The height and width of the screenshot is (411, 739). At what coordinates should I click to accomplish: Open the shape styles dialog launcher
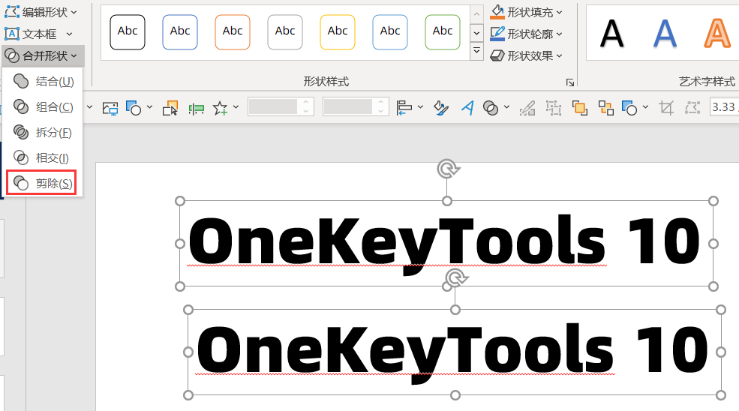(x=570, y=82)
